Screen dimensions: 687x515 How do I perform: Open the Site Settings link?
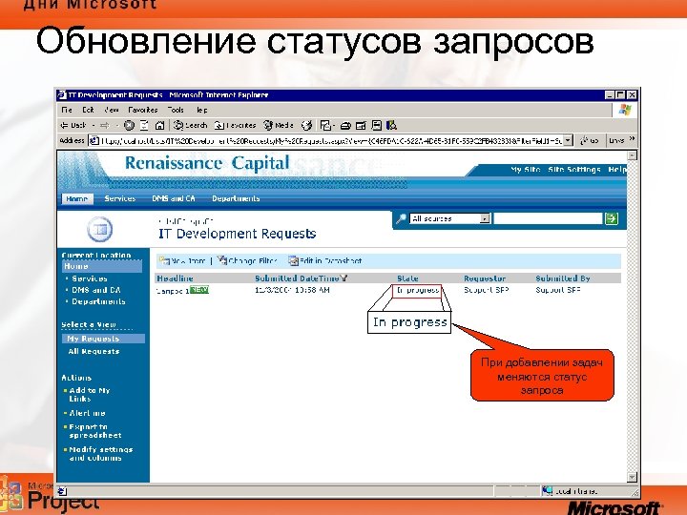tap(574, 170)
